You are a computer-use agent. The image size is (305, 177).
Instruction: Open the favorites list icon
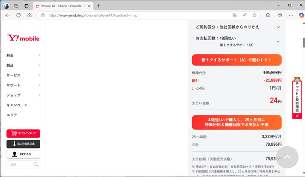point(280,15)
